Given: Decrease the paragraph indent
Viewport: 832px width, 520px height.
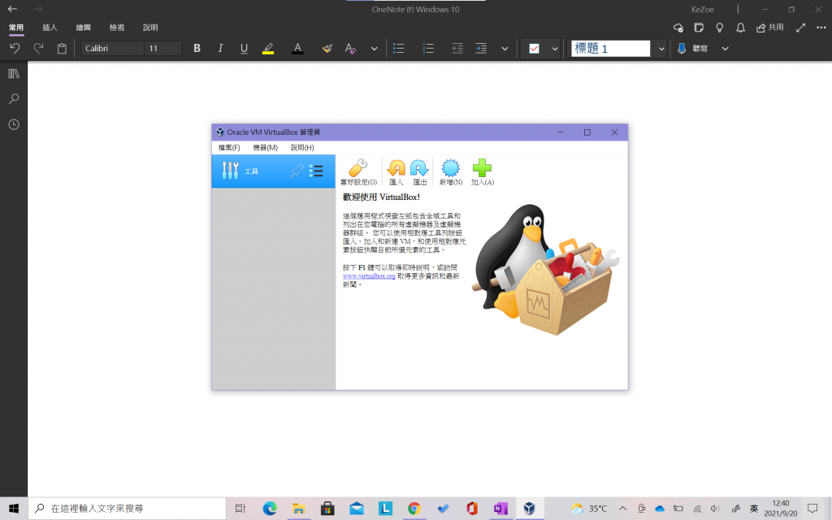Looking at the screenshot, I should click(457, 48).
